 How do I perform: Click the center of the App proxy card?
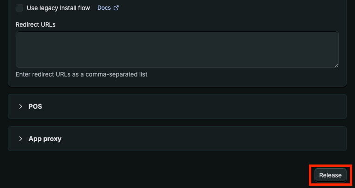[177, 139]
